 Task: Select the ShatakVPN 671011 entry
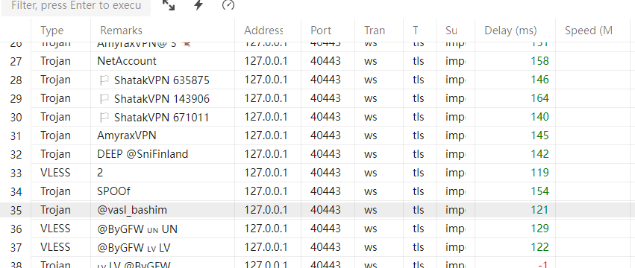point(162,117)
